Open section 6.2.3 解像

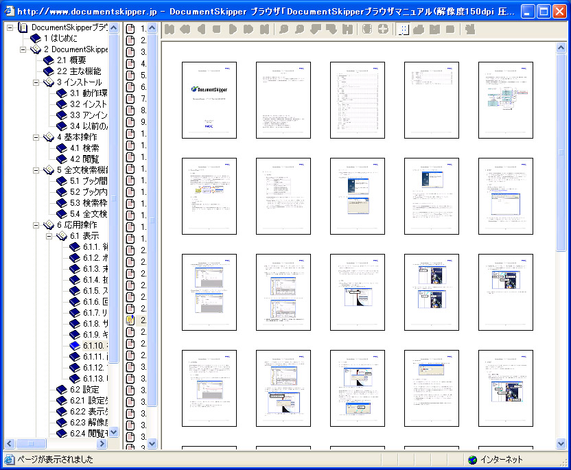(x=89, y=422)
